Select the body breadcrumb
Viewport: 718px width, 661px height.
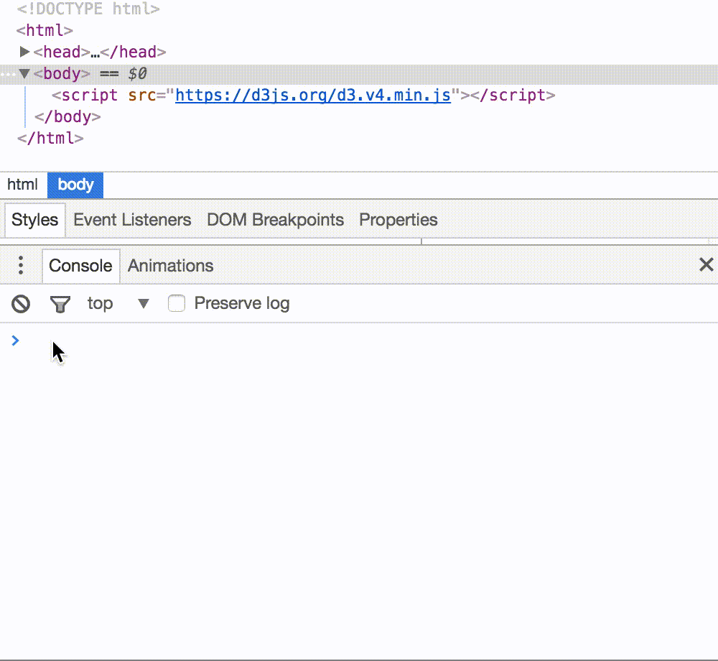pos(75,185)
